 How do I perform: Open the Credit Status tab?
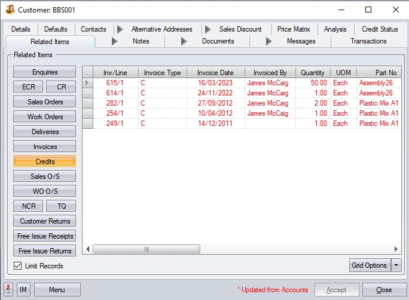380,29
